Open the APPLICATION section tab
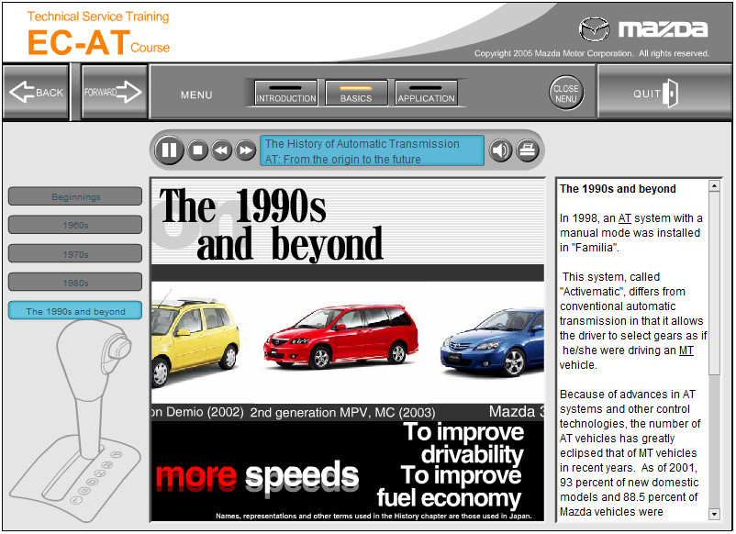 tap(426, 93)
